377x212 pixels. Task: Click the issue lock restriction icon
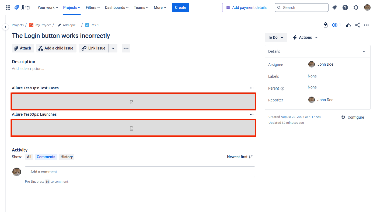click(326, 25)
